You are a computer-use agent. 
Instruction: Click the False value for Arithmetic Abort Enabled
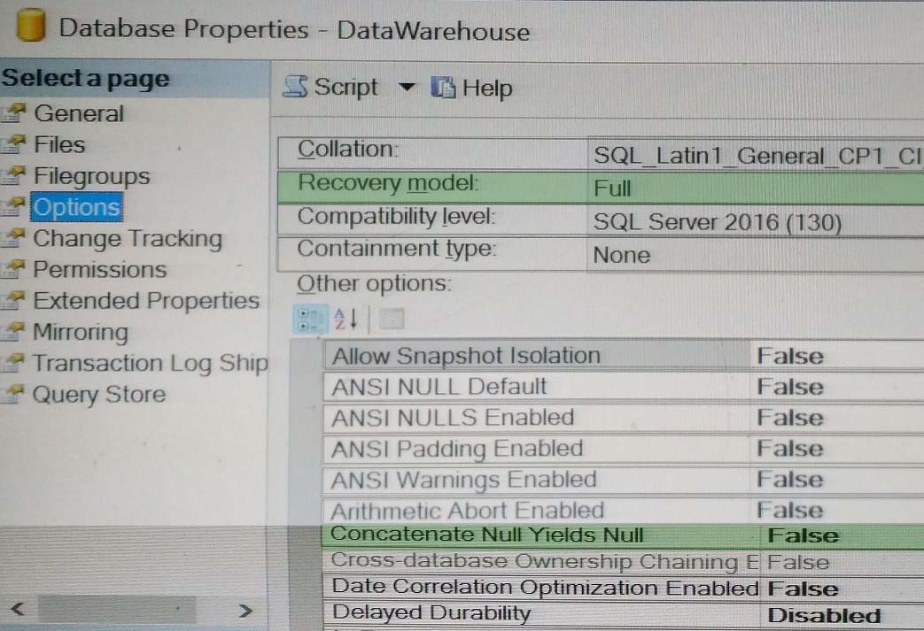[790, 511]
